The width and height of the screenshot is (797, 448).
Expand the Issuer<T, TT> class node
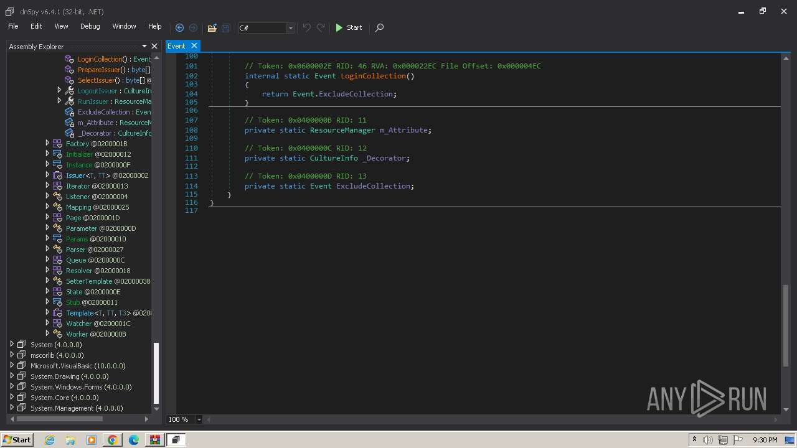[x=47, y=175]
